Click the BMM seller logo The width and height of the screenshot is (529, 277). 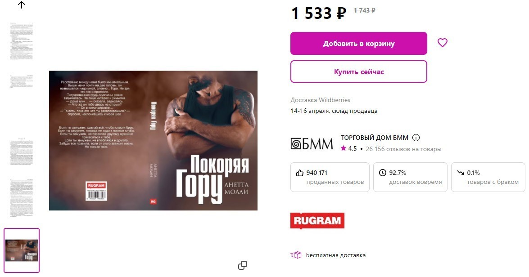pyautogui.click(x=312, y=143)
